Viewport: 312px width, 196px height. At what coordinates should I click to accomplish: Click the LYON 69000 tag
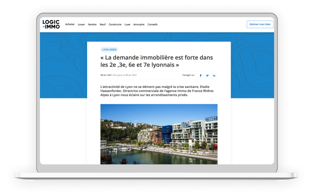tap(109, 50)
